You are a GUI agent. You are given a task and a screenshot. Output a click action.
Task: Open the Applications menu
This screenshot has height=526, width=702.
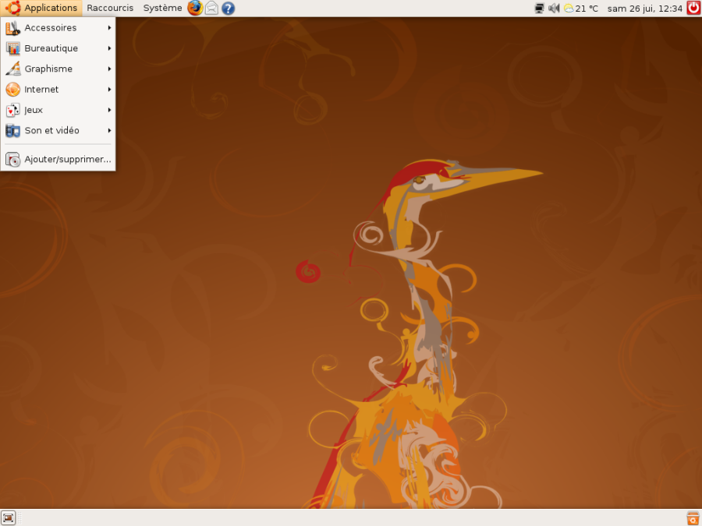click(41, 8)
